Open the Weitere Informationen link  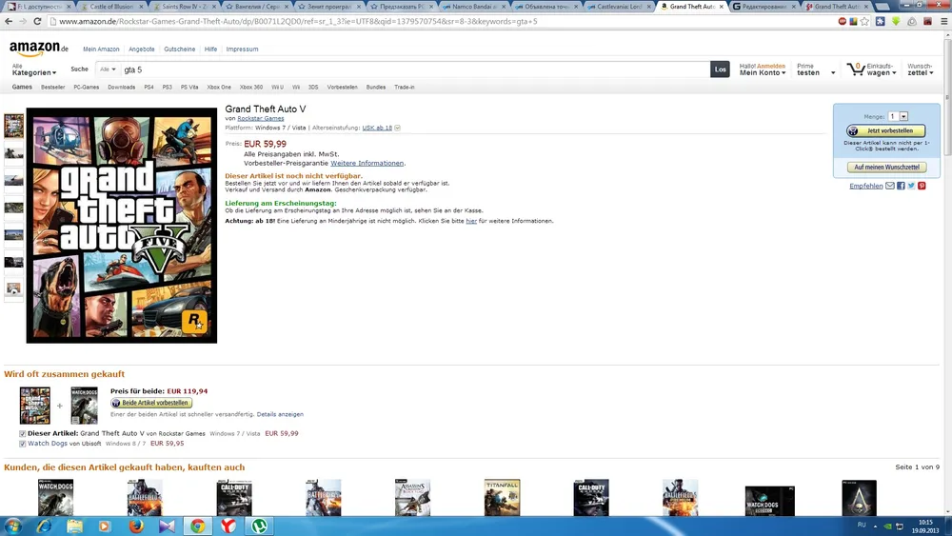click(x=367, y=164)
